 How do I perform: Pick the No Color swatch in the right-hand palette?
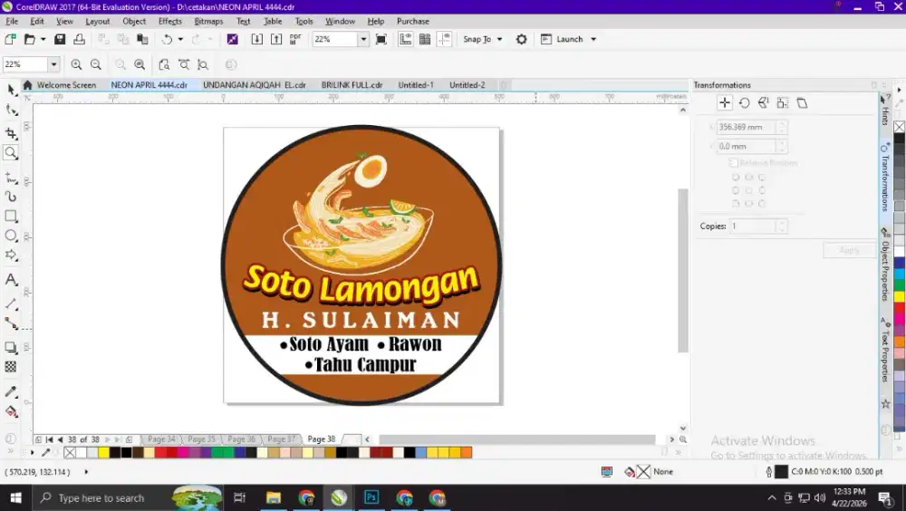[899, 127]
